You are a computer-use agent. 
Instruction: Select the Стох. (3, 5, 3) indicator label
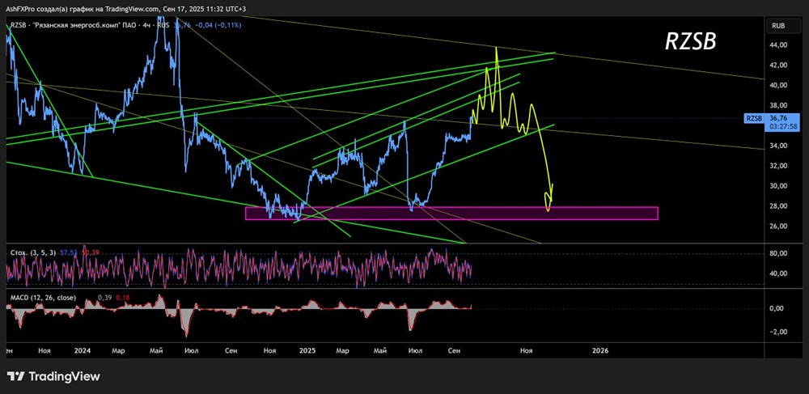tap(32, 252)
